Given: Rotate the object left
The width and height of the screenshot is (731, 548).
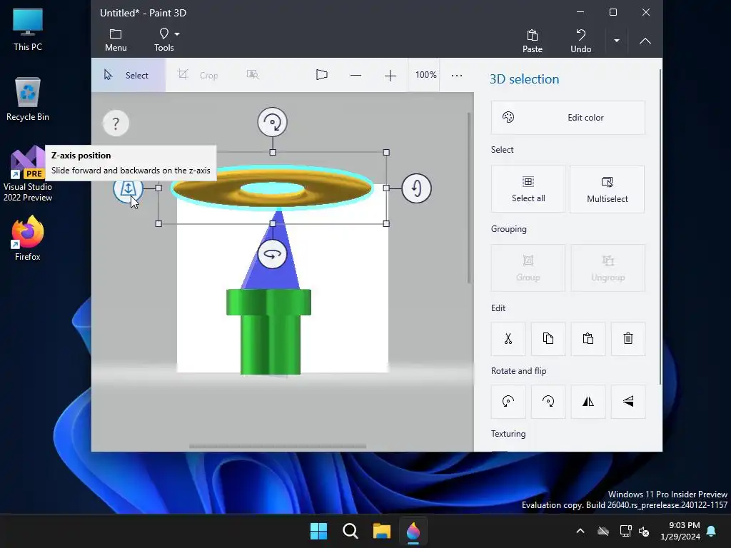Looking at the screenshot, I should pos(508,402).
